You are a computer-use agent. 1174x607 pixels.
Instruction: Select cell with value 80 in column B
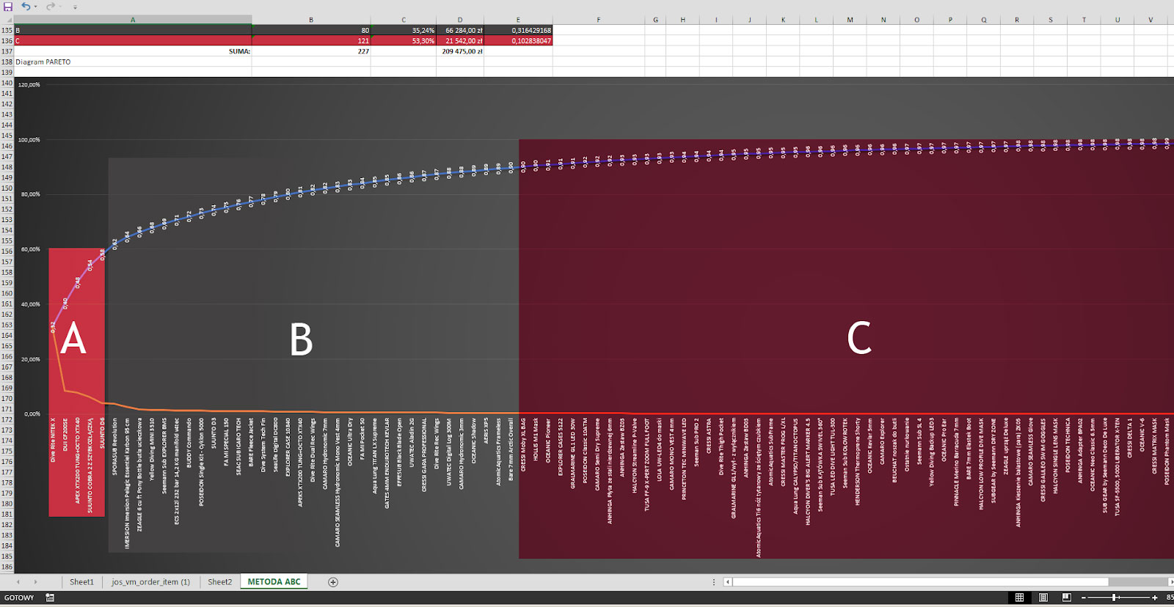pyautogui.click(x=311, y=30)
